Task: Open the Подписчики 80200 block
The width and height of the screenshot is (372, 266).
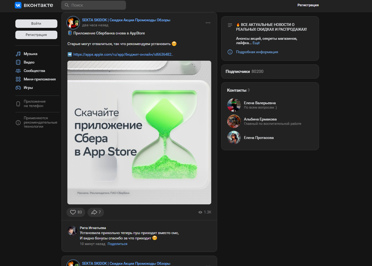Action: pos(270,72)
